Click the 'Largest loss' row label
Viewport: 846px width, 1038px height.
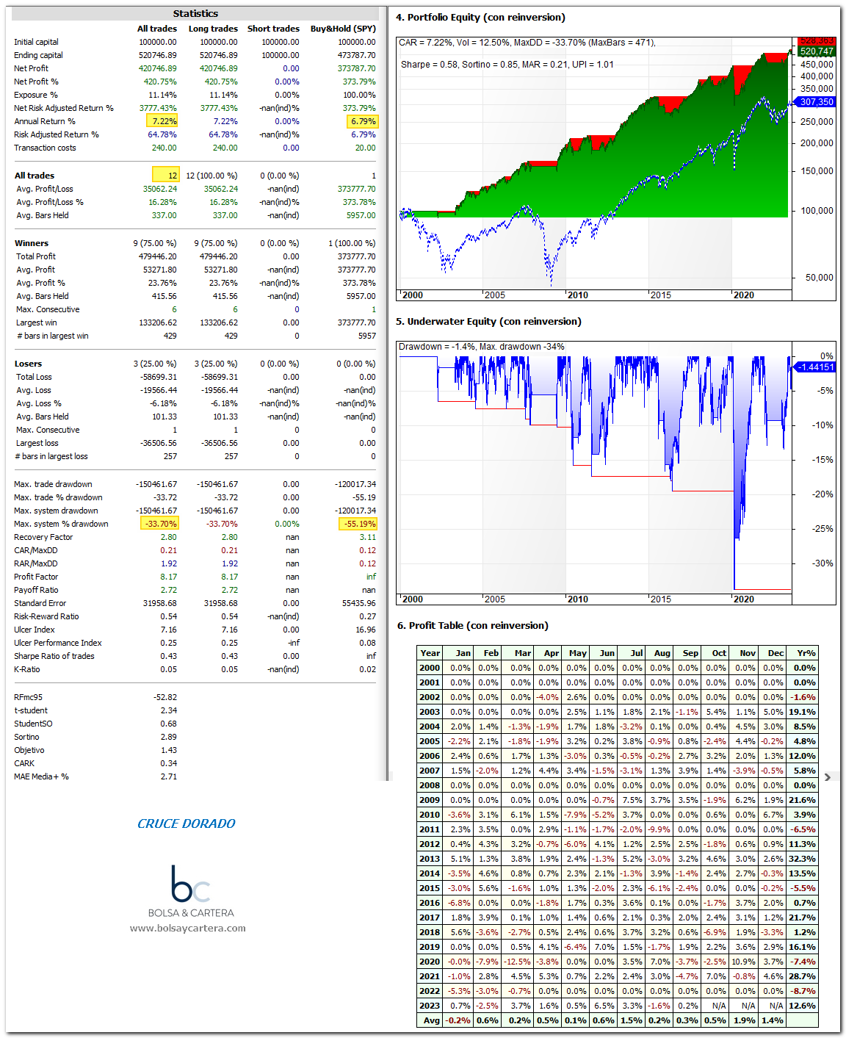37,443
